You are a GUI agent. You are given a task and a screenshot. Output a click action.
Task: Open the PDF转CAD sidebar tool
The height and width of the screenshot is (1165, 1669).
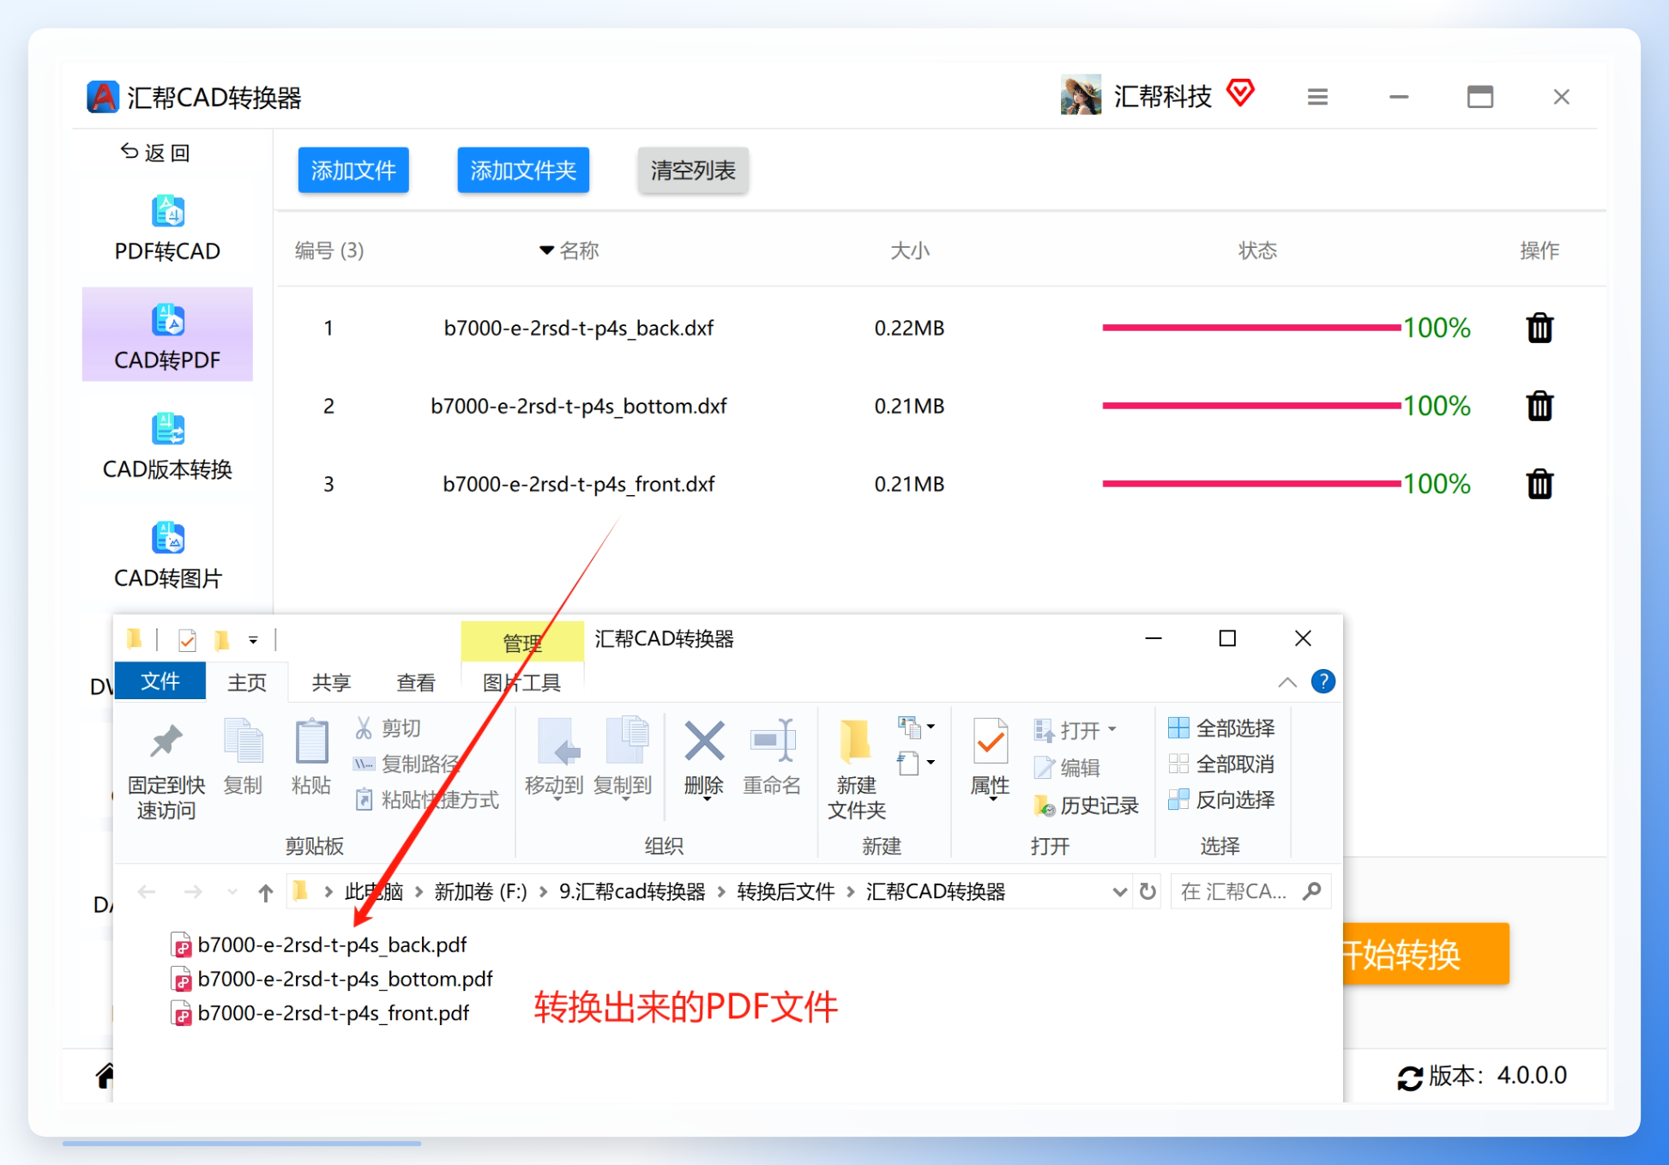click(167, 228)
